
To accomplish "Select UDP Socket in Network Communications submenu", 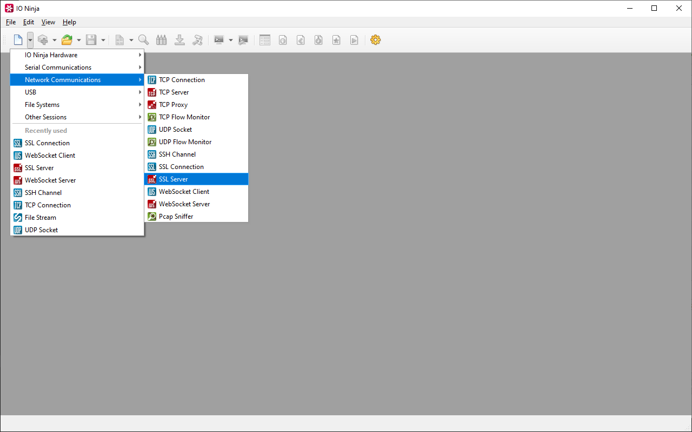I will (x=196, y=130).
